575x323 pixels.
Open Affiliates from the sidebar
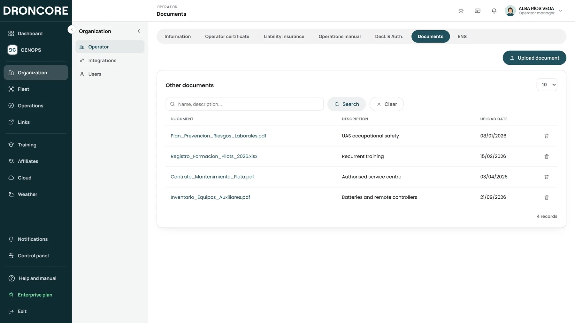tap(36, 161)
